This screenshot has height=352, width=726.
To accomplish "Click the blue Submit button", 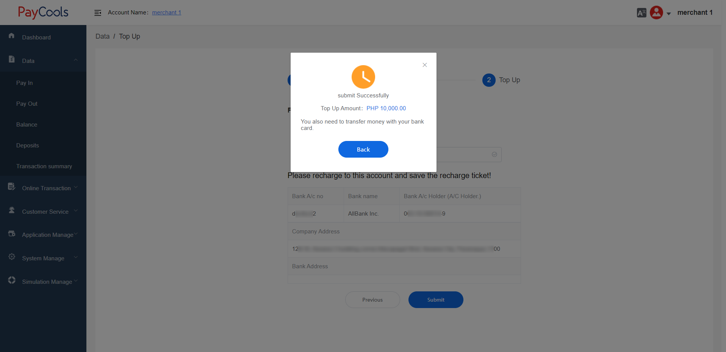I will click(435, 300).
